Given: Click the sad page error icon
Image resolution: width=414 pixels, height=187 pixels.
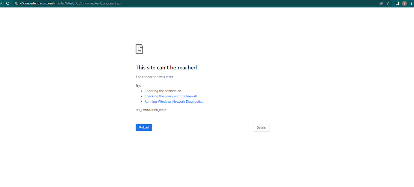Looking at the screenshot, I should [139, 49].
